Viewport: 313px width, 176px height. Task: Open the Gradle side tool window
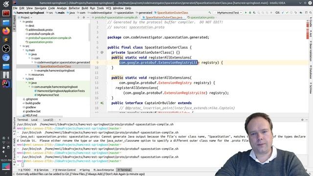[x=311, y=22]
